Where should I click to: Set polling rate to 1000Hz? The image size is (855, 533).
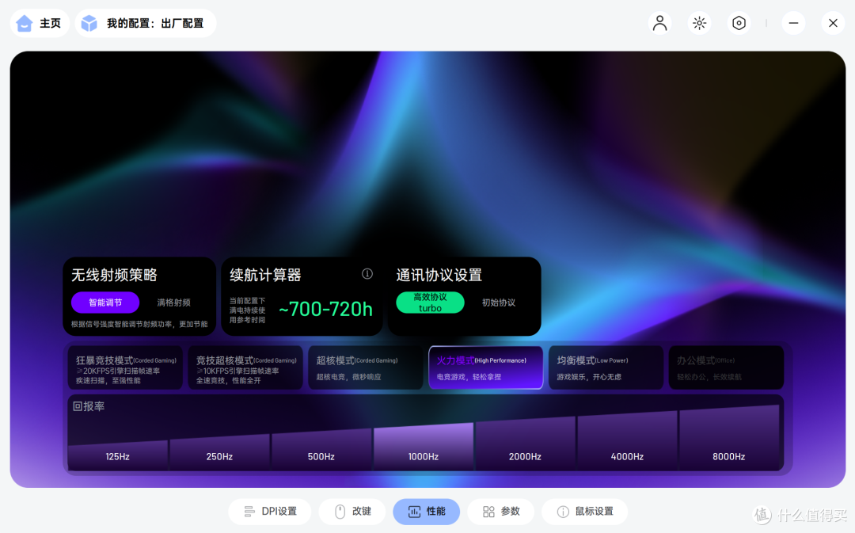[424, 447]
